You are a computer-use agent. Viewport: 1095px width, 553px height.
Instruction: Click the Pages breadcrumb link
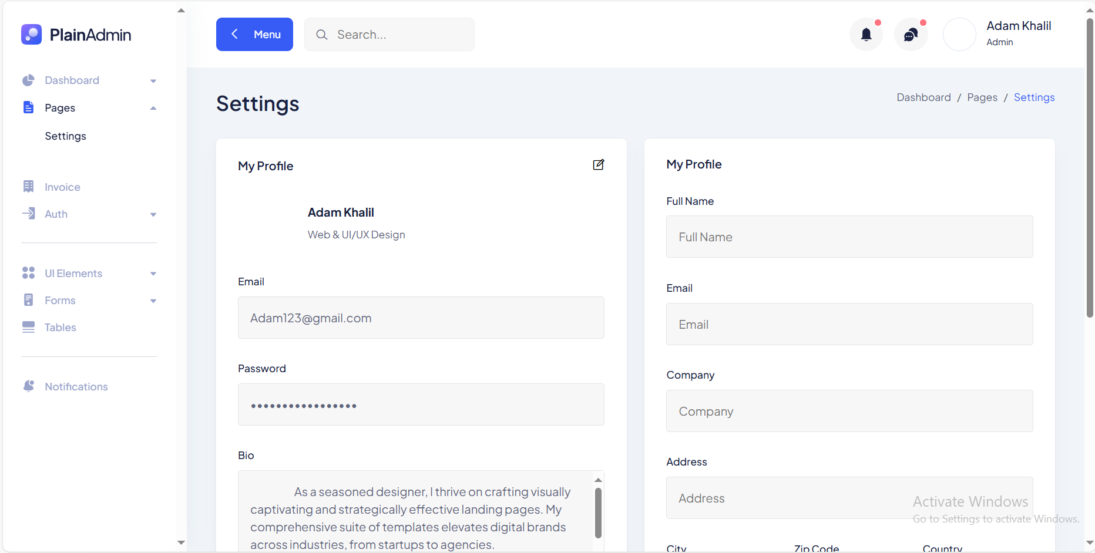pos(982,97)
